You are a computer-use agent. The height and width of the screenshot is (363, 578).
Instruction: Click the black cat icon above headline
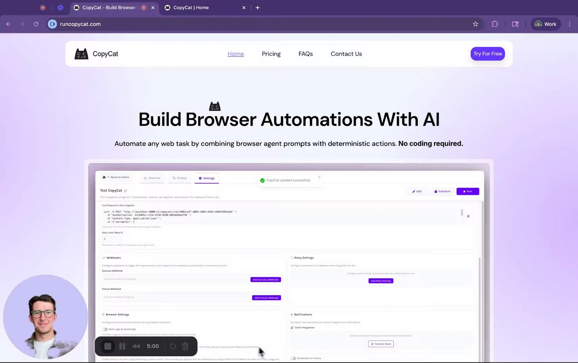215,106
